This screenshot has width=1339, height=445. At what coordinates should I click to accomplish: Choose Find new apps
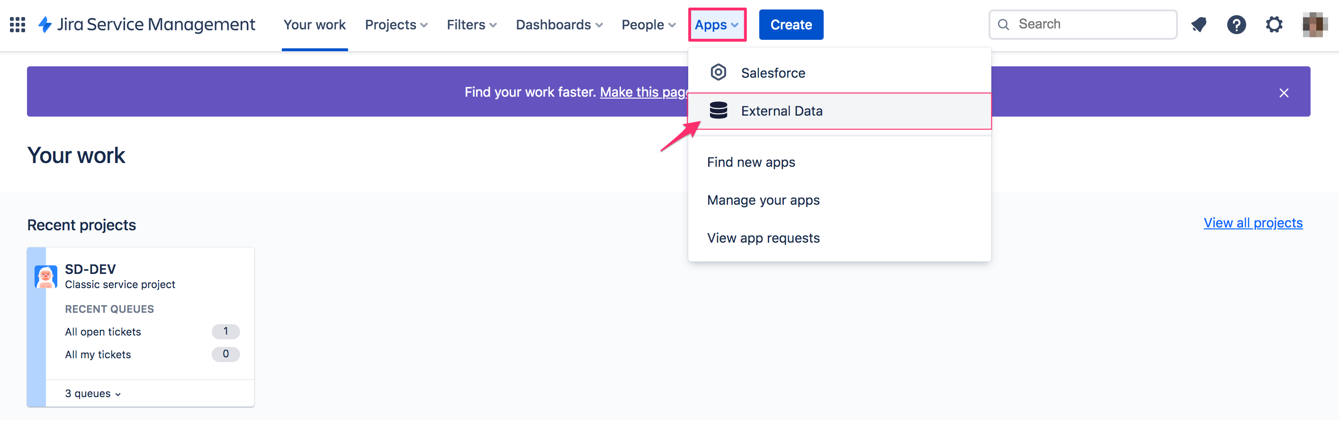tap(839, 162)
